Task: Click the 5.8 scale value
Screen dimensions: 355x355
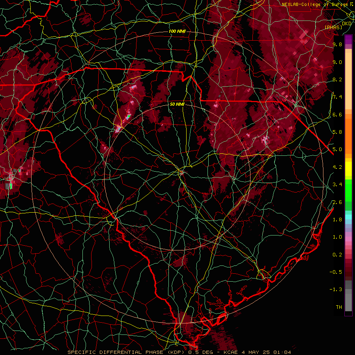Action: click(337, 132)
